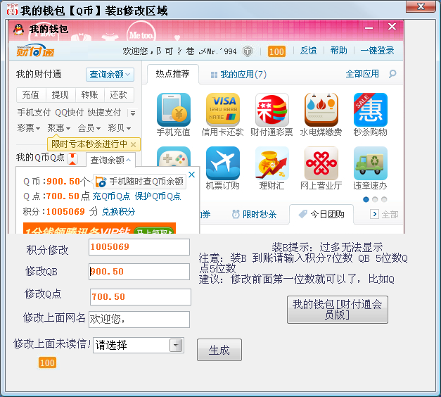The width and height of the screenshot is (441, 397).
Task: Click the next arrow beside 全部
Action: [x=374, y=214]
